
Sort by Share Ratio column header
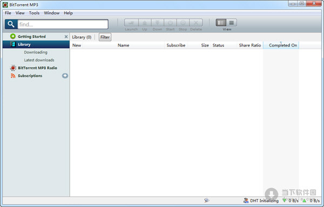(x=250, y=45)
